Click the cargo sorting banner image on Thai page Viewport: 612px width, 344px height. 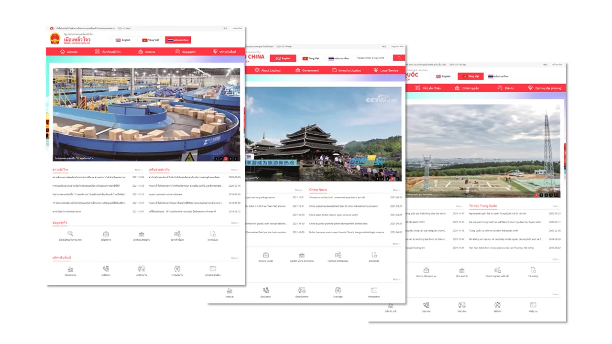coord(147,115)
